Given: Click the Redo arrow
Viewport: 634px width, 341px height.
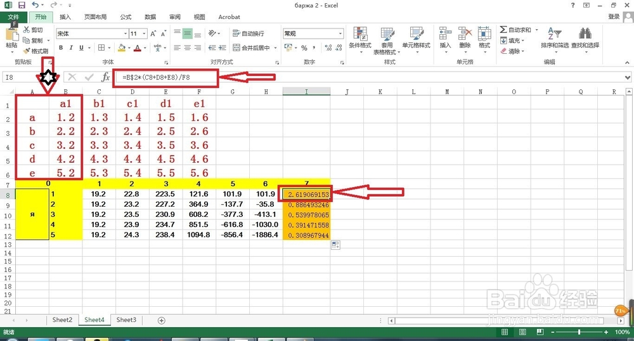Looking at the screenshot, I should (54, 5).
